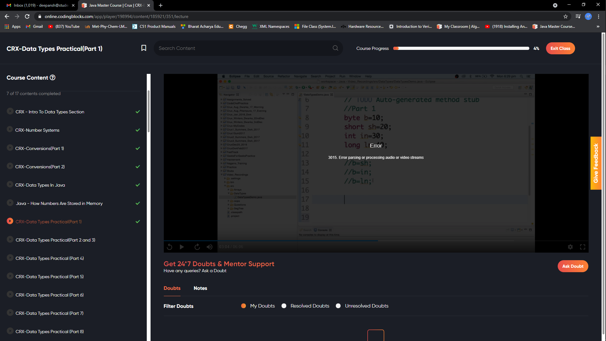The width and height of the screenshot is (606, 341).
Task: Open the Give Feedback side panel
Action: (x=596, y=163)
